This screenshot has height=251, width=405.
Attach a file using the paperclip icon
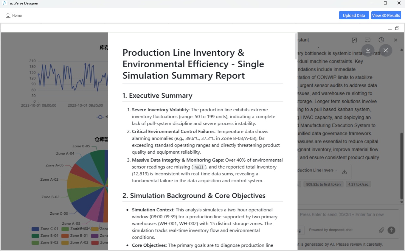[x=381, y=230]
